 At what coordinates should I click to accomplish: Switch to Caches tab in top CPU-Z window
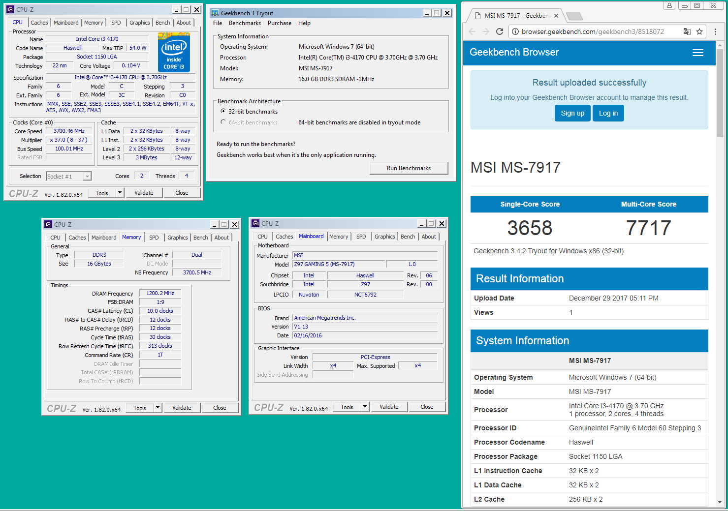click(39, 23)
